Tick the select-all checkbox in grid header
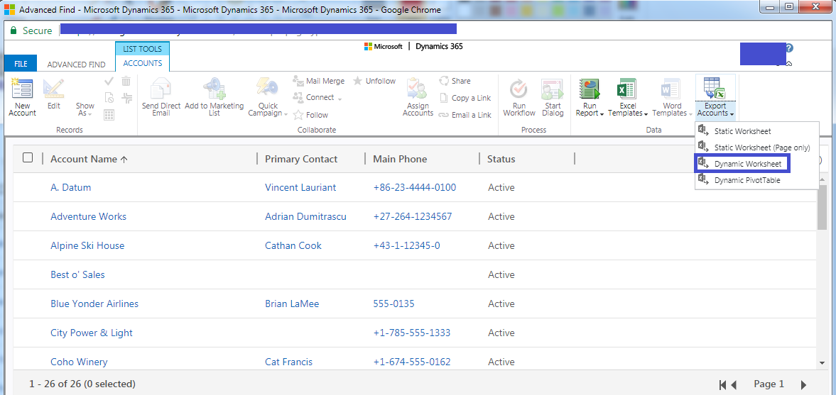 click(28, 157)
